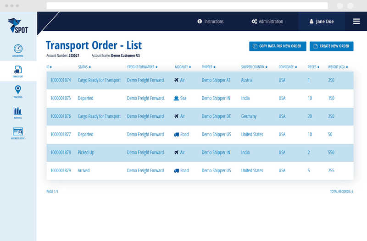Open the Tracking location pin icon
Image resolution: width=367 pixels, height=241 pixels.
tap(18, 90)
